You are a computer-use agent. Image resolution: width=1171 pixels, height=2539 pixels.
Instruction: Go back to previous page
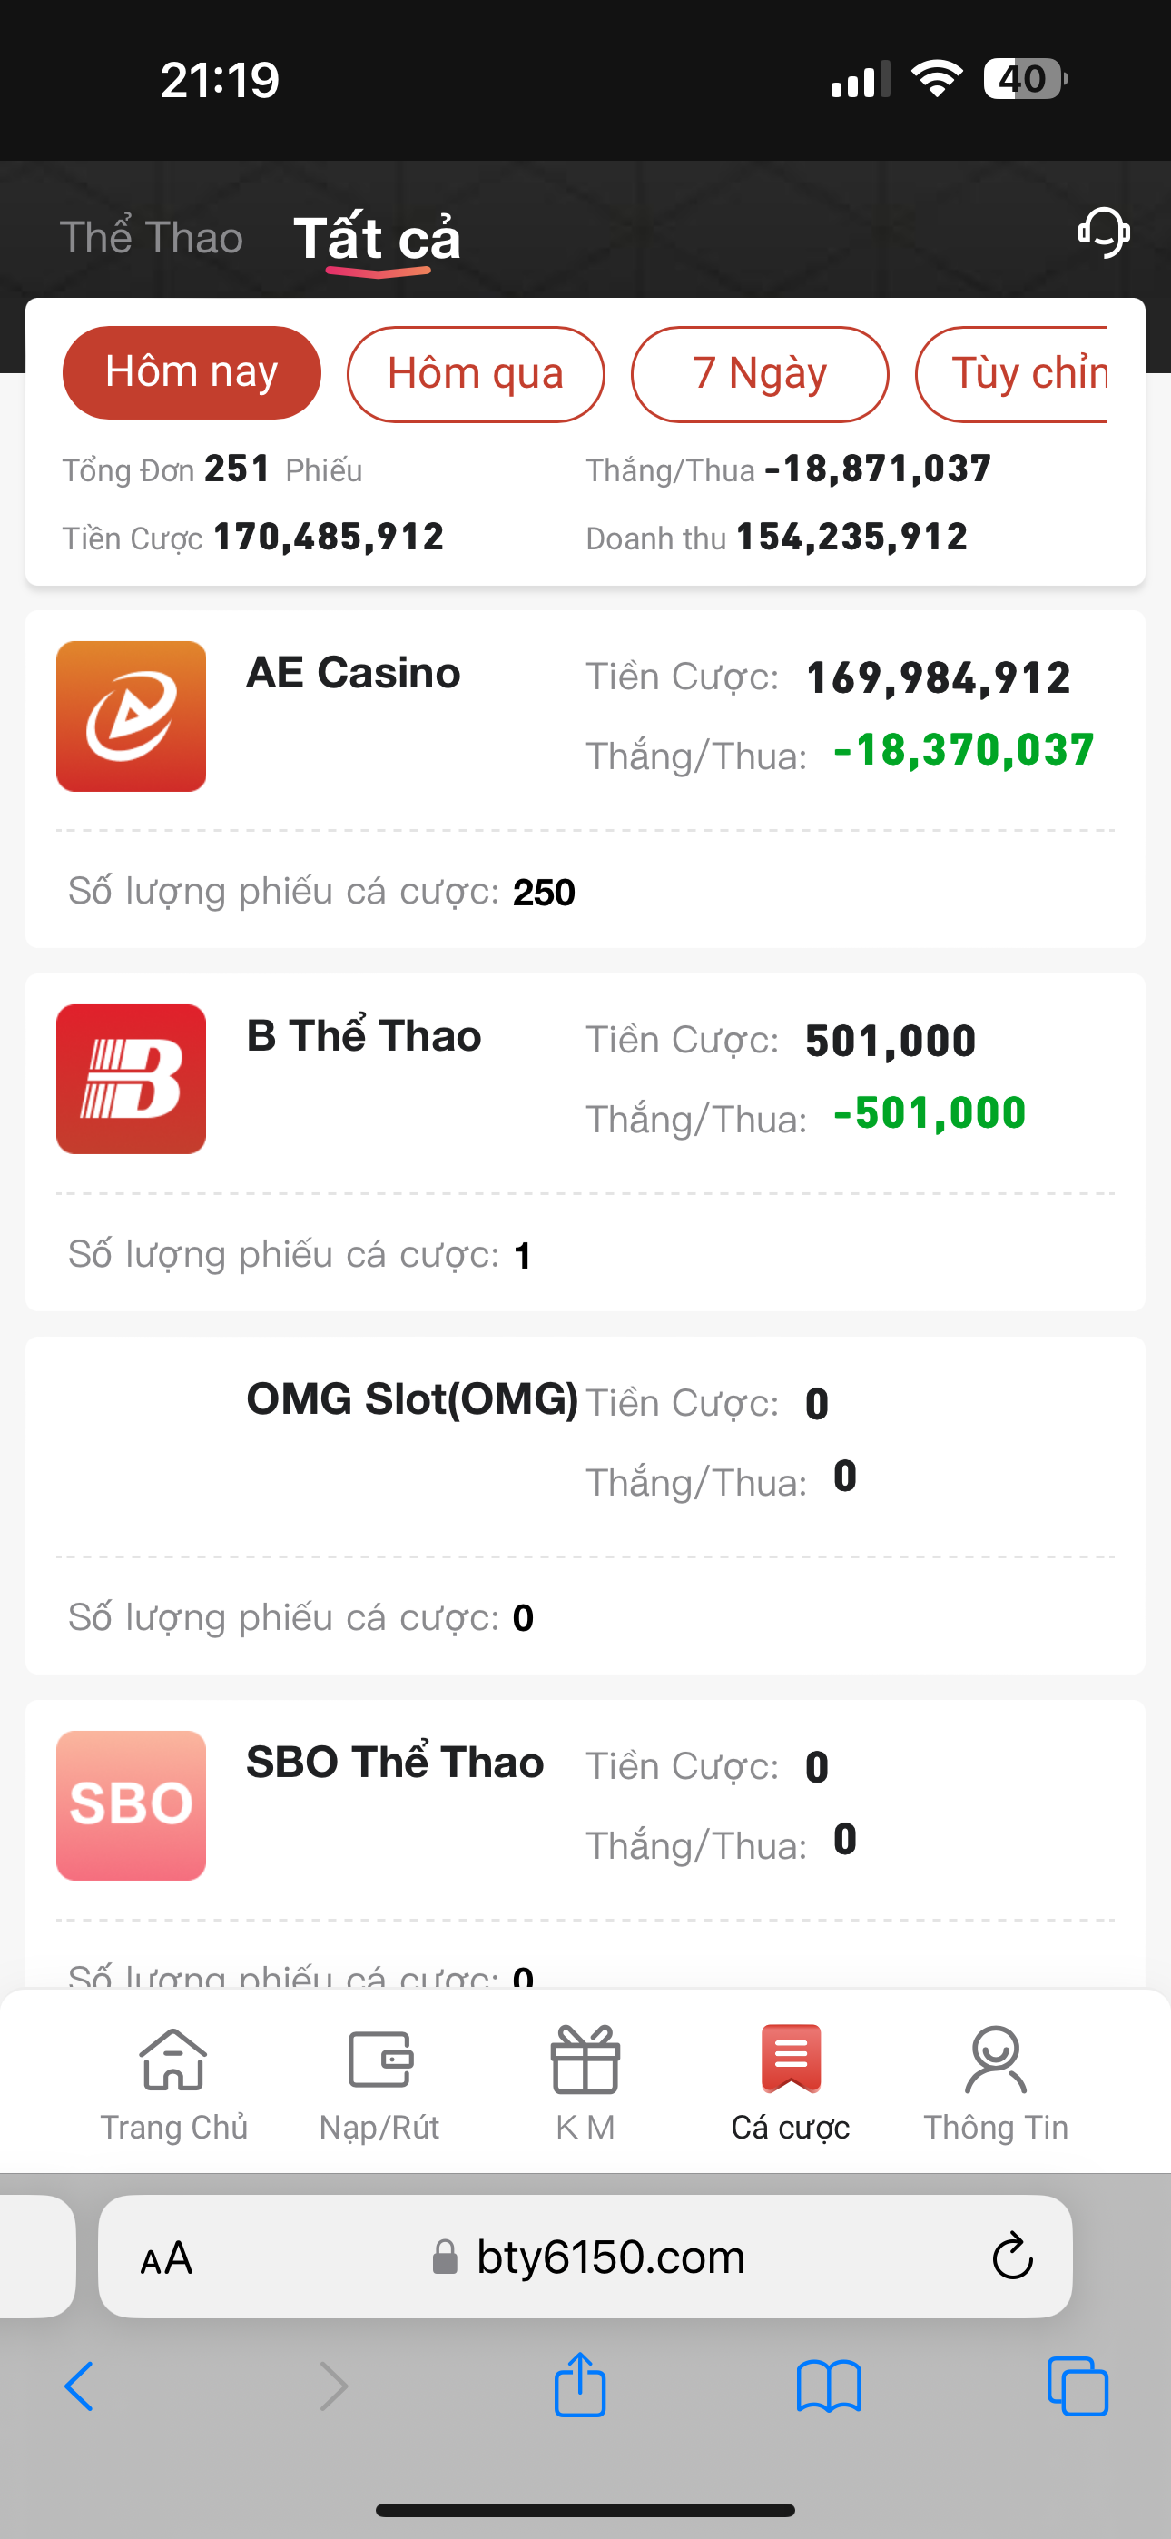click(80, 2386)
